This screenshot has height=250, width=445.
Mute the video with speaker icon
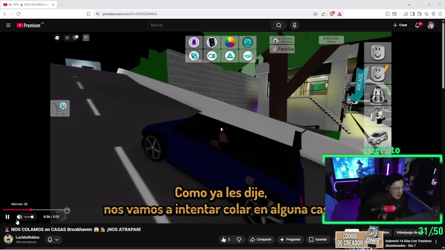(19, 217)
